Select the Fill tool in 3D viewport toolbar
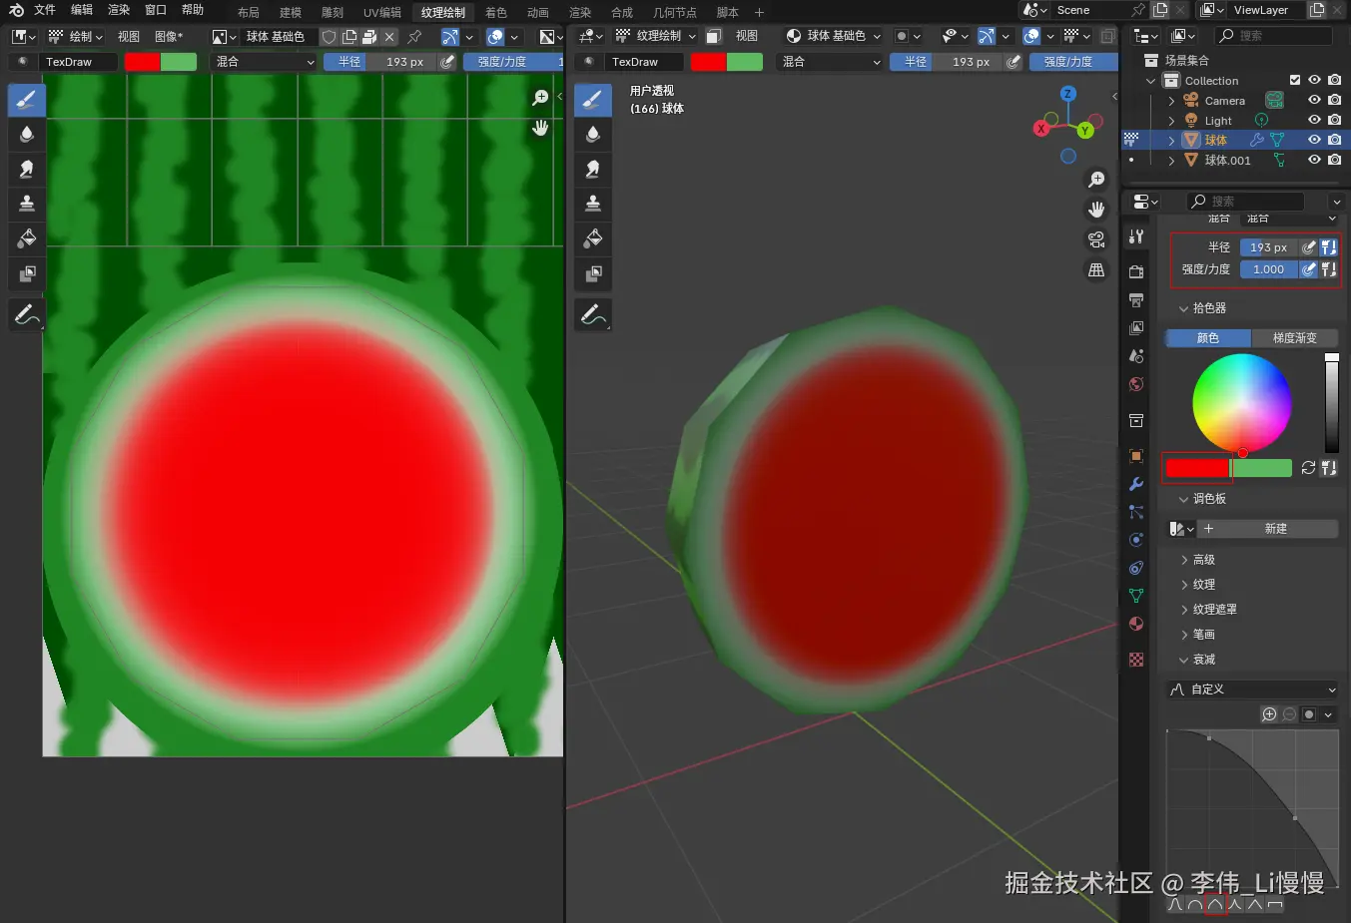 click(593, 238)
